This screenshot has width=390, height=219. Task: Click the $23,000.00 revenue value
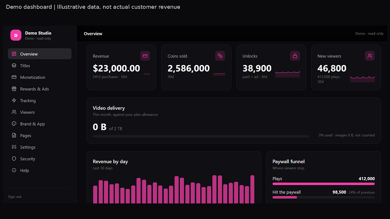(116, 68)
